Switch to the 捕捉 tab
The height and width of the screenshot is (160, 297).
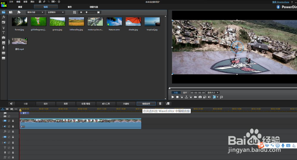pyautogui.click(x=20, y=7)
